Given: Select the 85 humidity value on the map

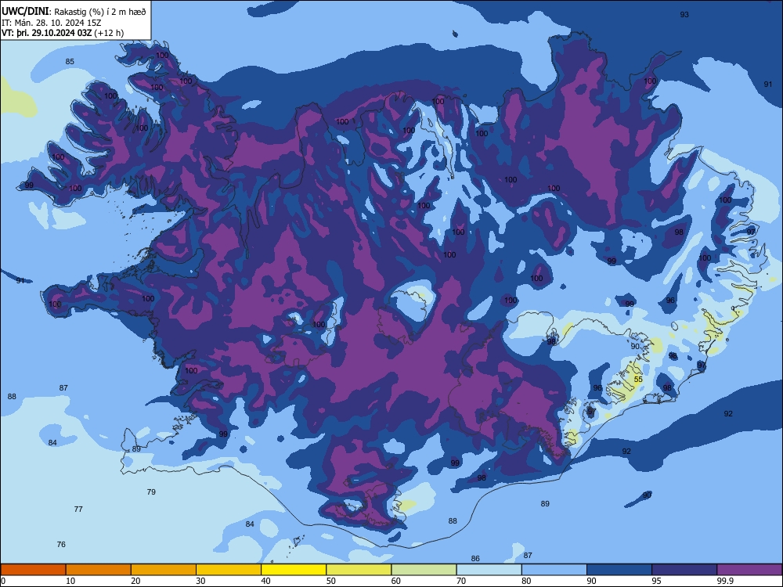Looking at the screenshot, I should point(70,61).
